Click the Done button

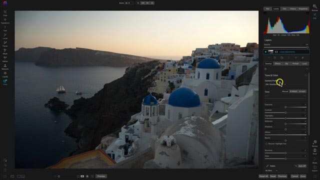(303, 176)
